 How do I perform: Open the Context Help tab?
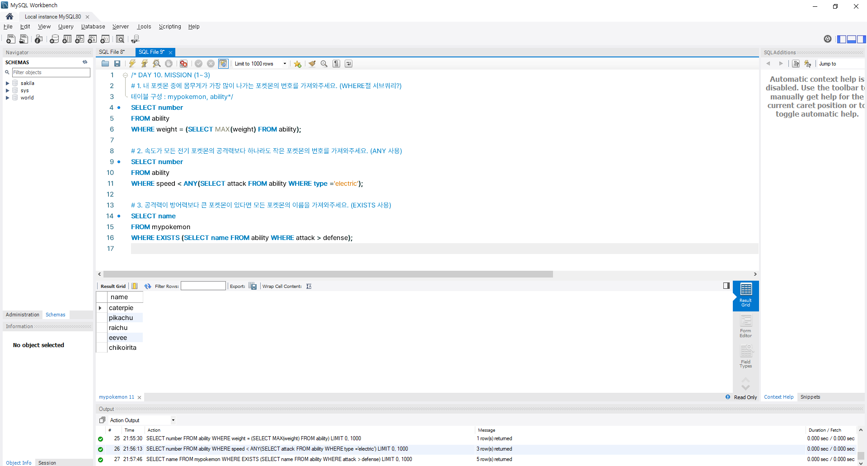pos(778,397)
